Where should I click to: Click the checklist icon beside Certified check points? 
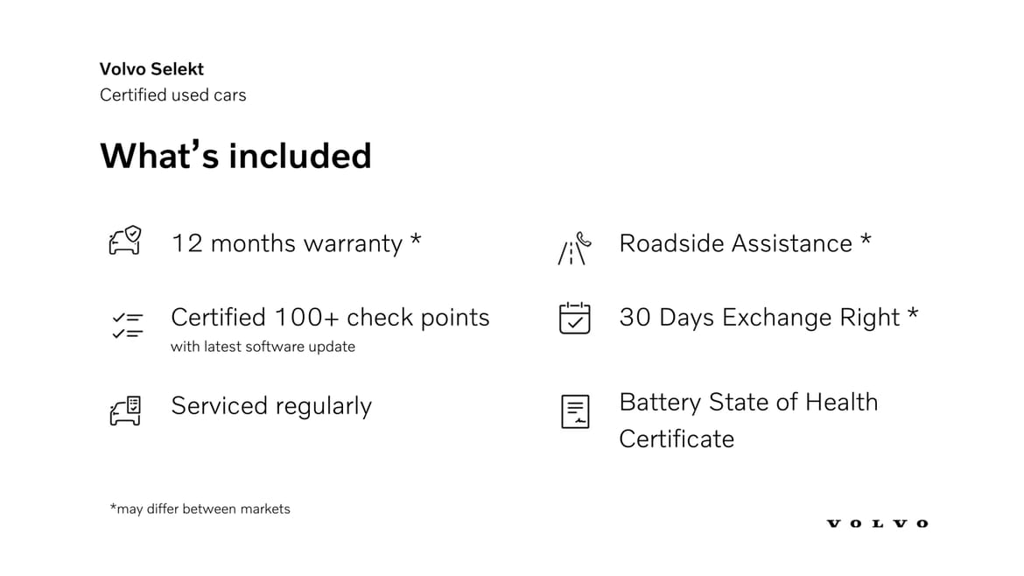click(127, 325)
